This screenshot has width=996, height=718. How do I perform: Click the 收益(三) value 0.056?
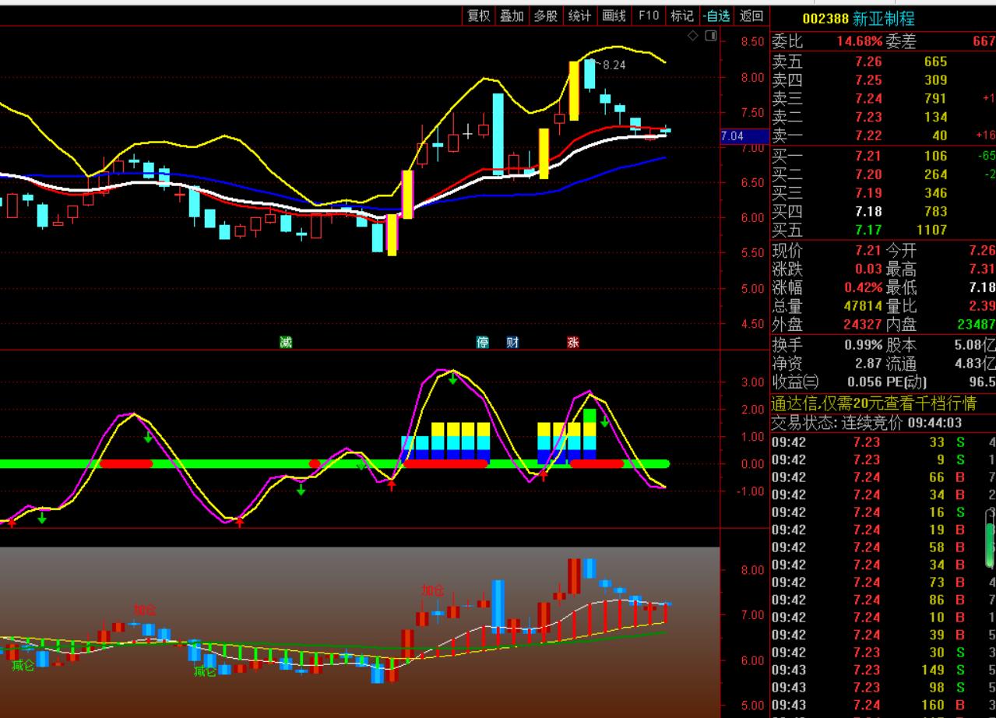[x=864, y=382]
